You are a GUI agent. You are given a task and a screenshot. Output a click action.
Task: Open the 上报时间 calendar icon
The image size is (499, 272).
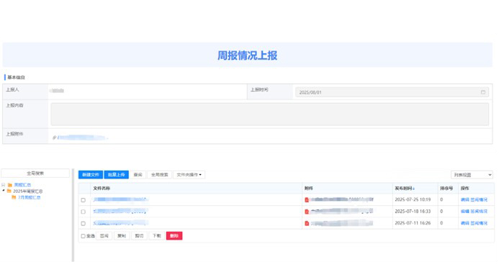482,92
